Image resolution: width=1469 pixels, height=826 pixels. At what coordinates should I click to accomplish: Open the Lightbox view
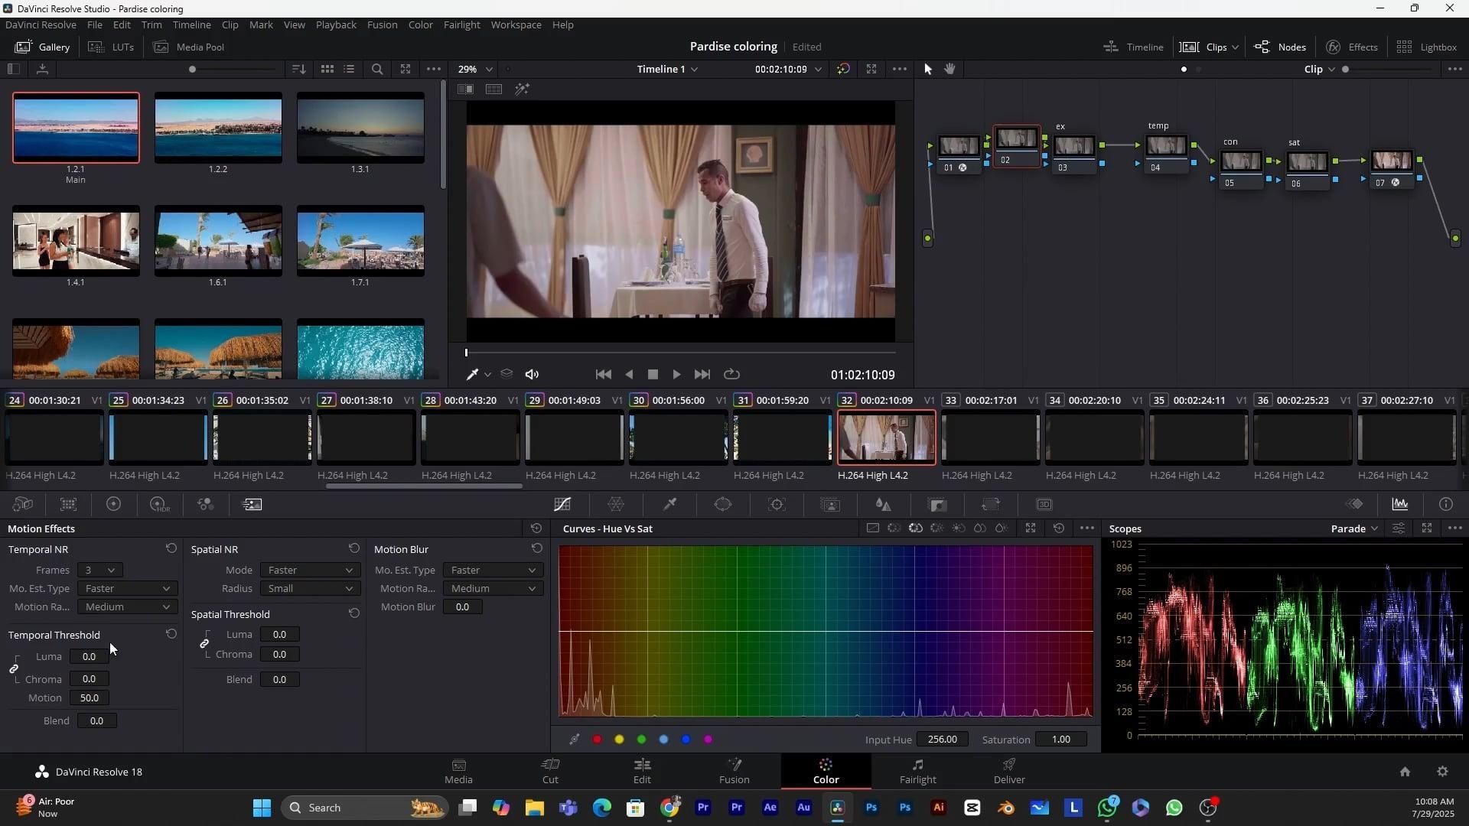pos(1426,47)
